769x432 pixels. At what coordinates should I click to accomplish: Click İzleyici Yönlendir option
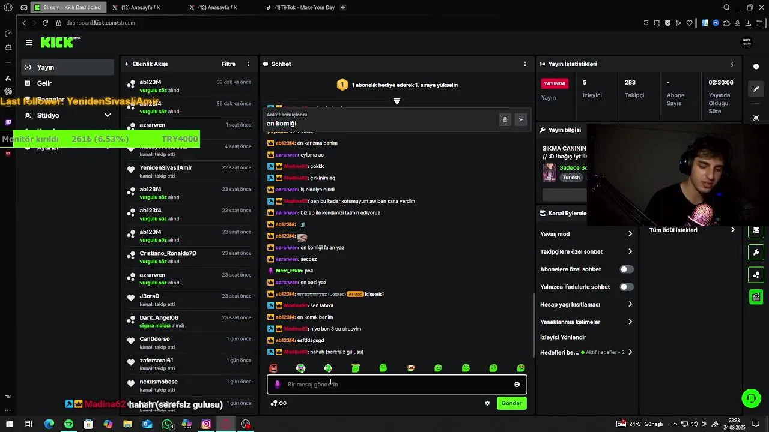(563, 337)
